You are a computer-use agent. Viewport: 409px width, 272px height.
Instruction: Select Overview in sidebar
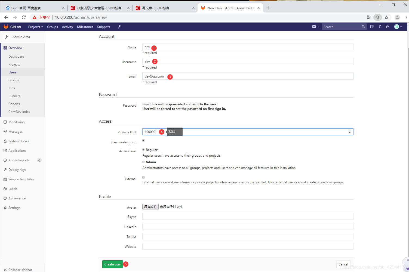[15, 48]
